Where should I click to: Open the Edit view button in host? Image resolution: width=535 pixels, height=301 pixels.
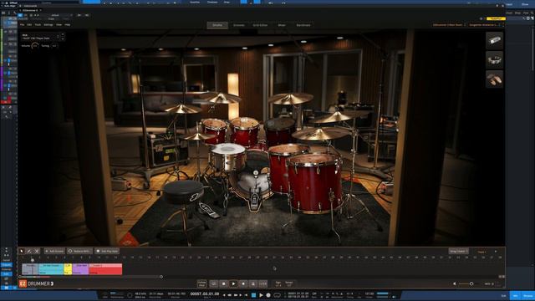[x=503, y=296]
